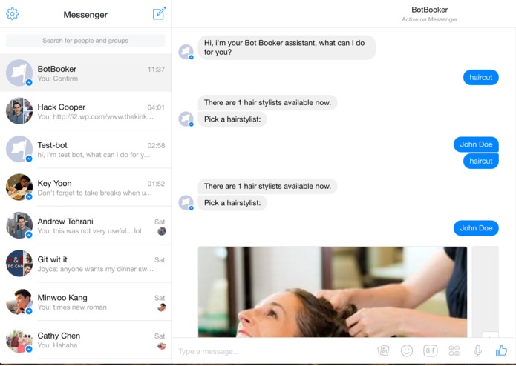Open the Git wit it group chat

click(x=85, y=263)
